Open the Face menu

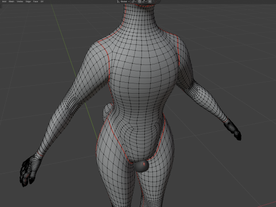(36, 1)
